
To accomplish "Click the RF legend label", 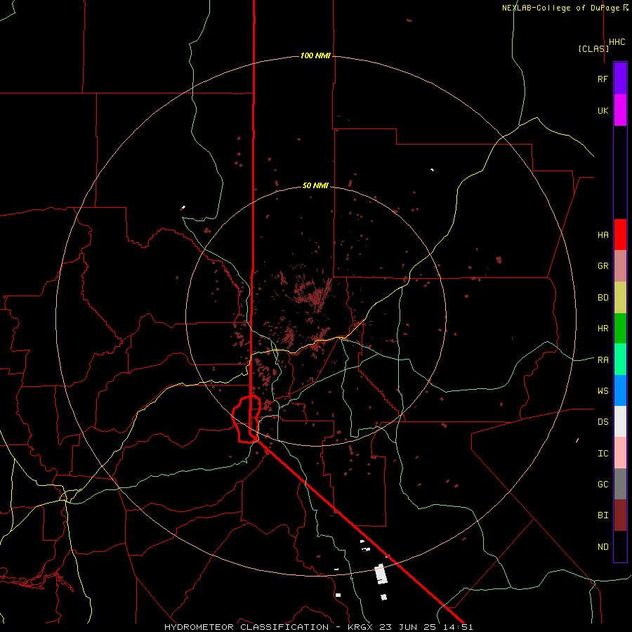I will [x=603, y=79].
